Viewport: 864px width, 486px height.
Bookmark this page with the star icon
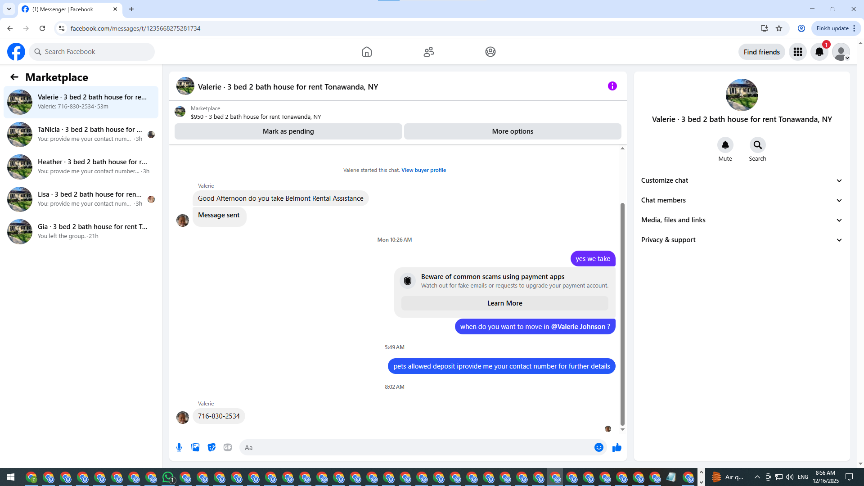[779, 28]
